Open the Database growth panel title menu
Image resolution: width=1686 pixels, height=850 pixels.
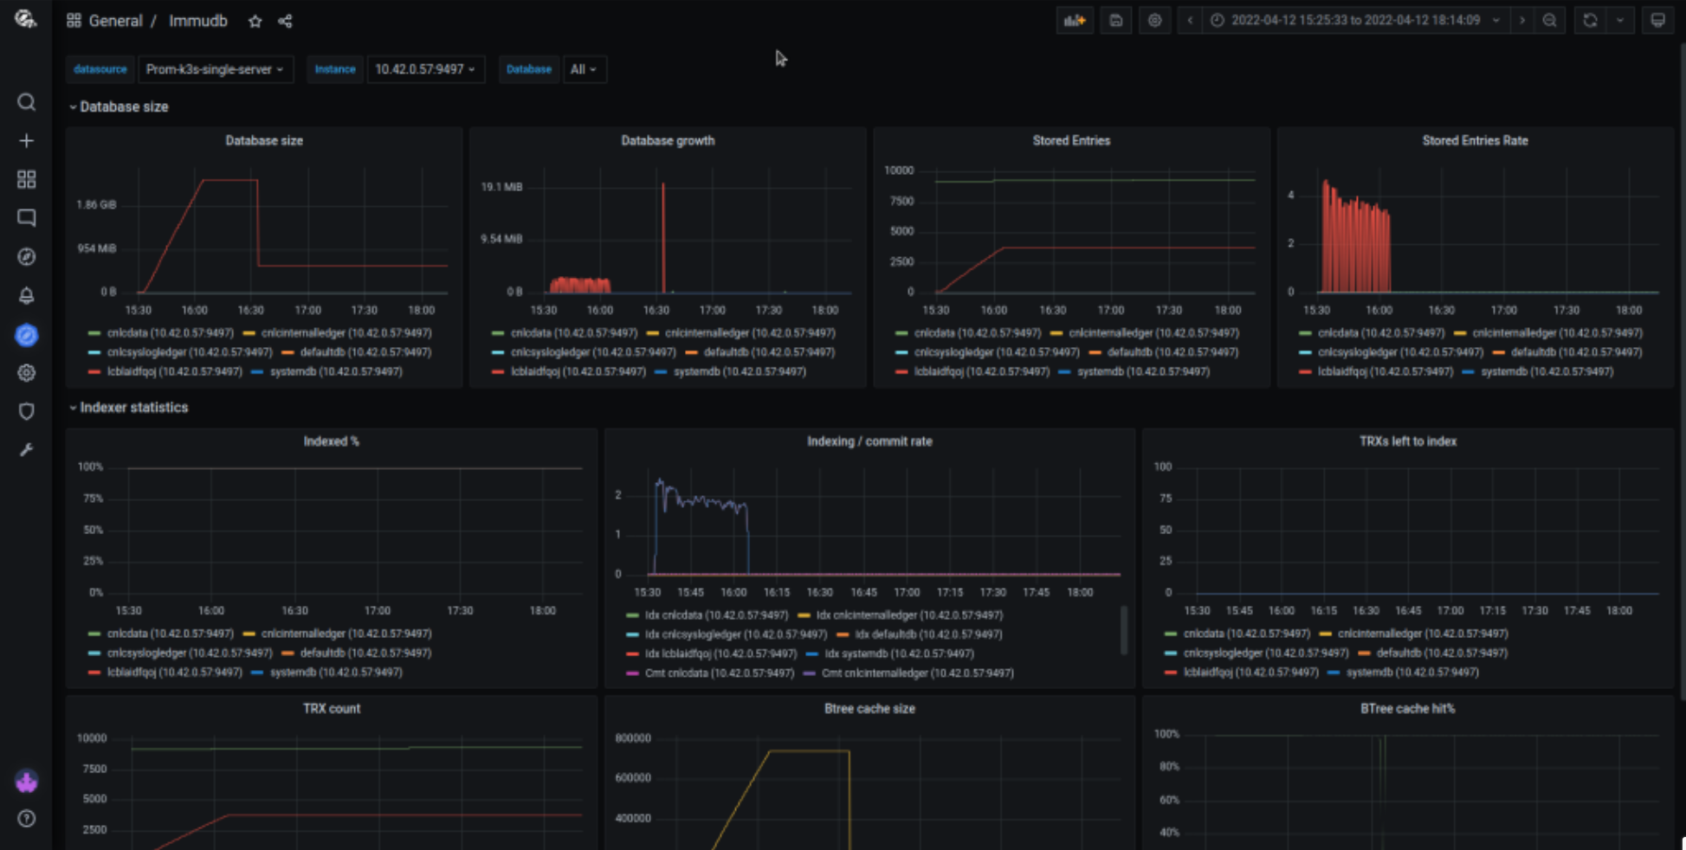pos(668,140)
